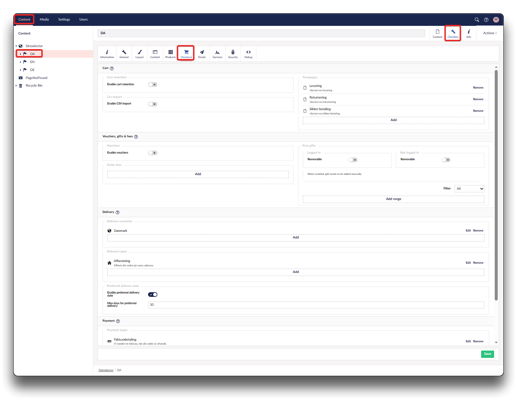Click the Cart section help icon

(112, 68)
